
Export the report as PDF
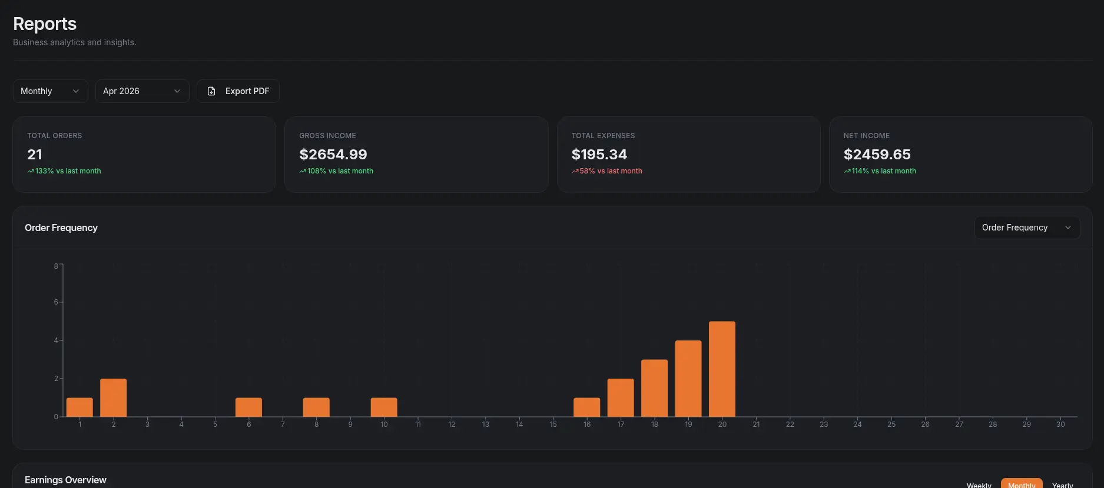point(238,91)
